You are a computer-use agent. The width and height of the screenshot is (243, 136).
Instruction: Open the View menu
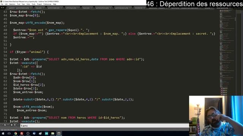[23, 4]
